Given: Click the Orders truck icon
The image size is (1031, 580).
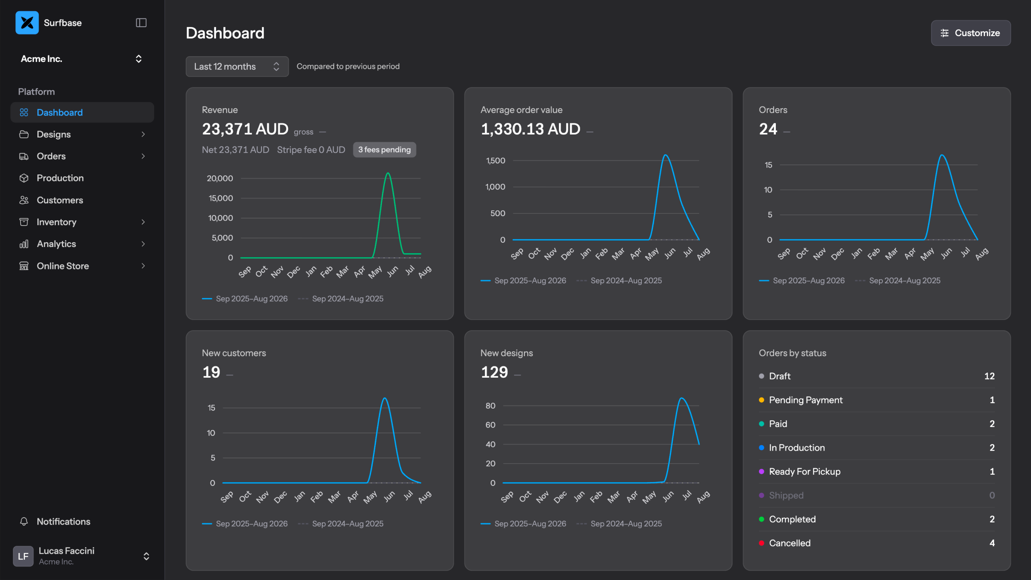Looking at the screenshot, I should 24,156.
